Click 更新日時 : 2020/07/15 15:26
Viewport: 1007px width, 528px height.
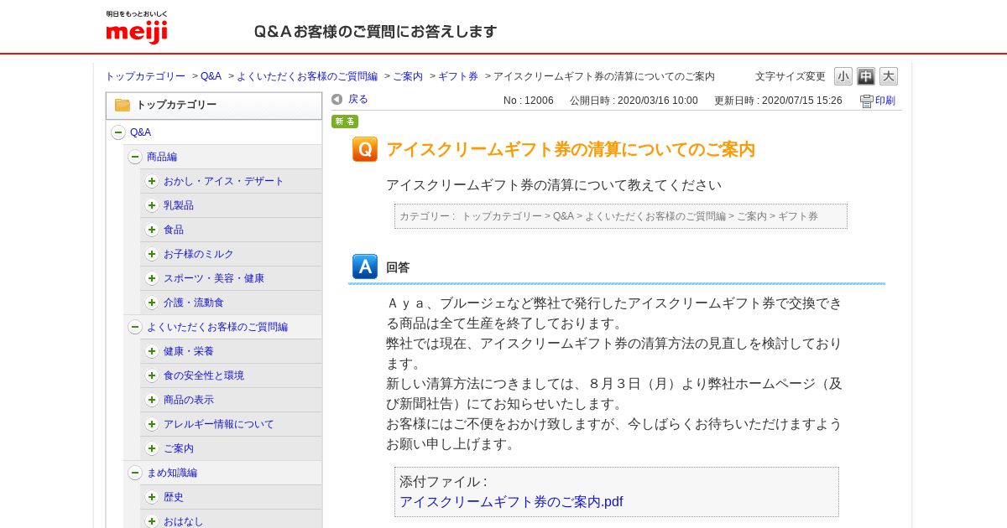click(778, 101)
